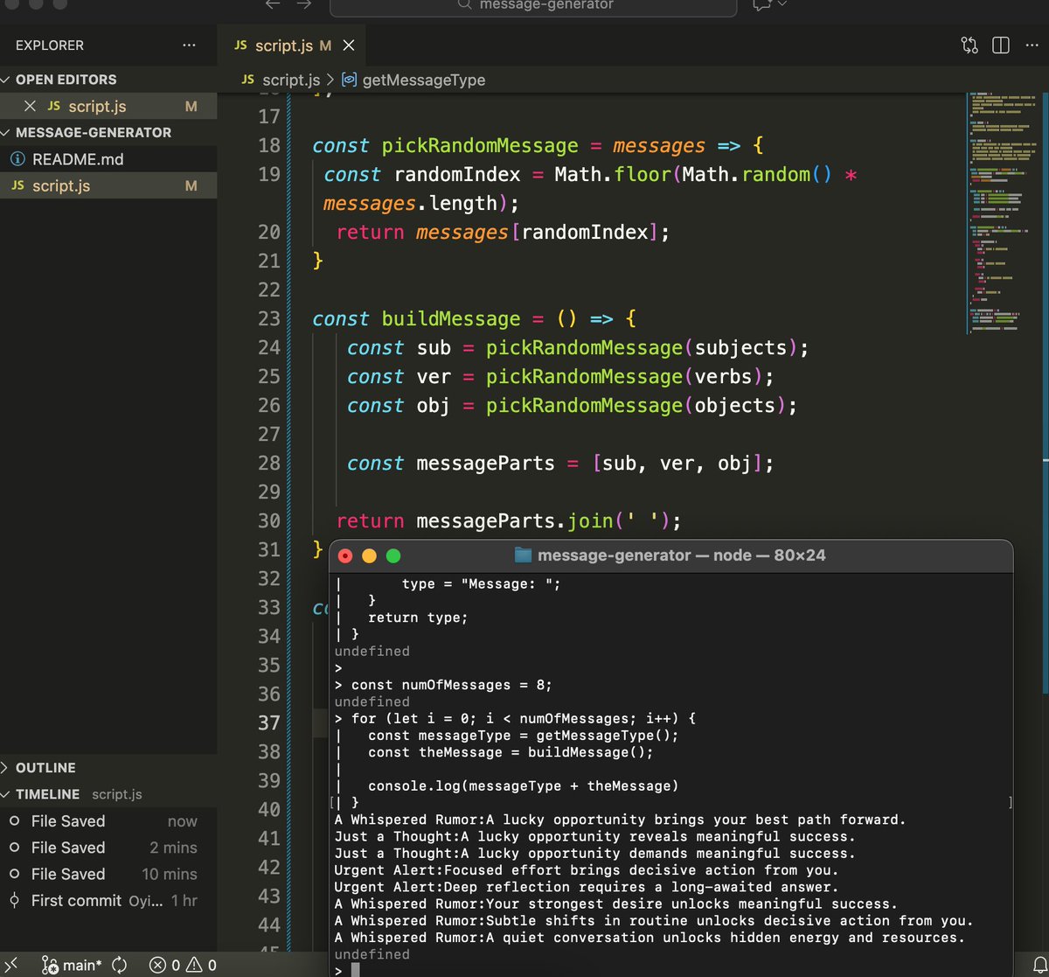Click 'subjects' argument on line 24
Screen dimensions: 1049x977
740,347
